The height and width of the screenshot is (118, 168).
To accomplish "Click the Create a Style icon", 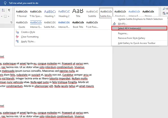I will tap(17, 32).
